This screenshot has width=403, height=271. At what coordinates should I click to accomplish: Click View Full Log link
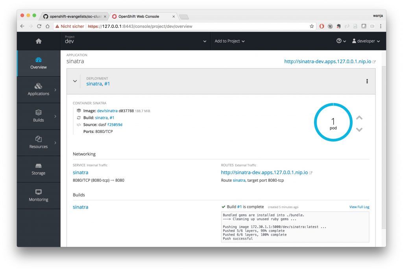(359, 207)
